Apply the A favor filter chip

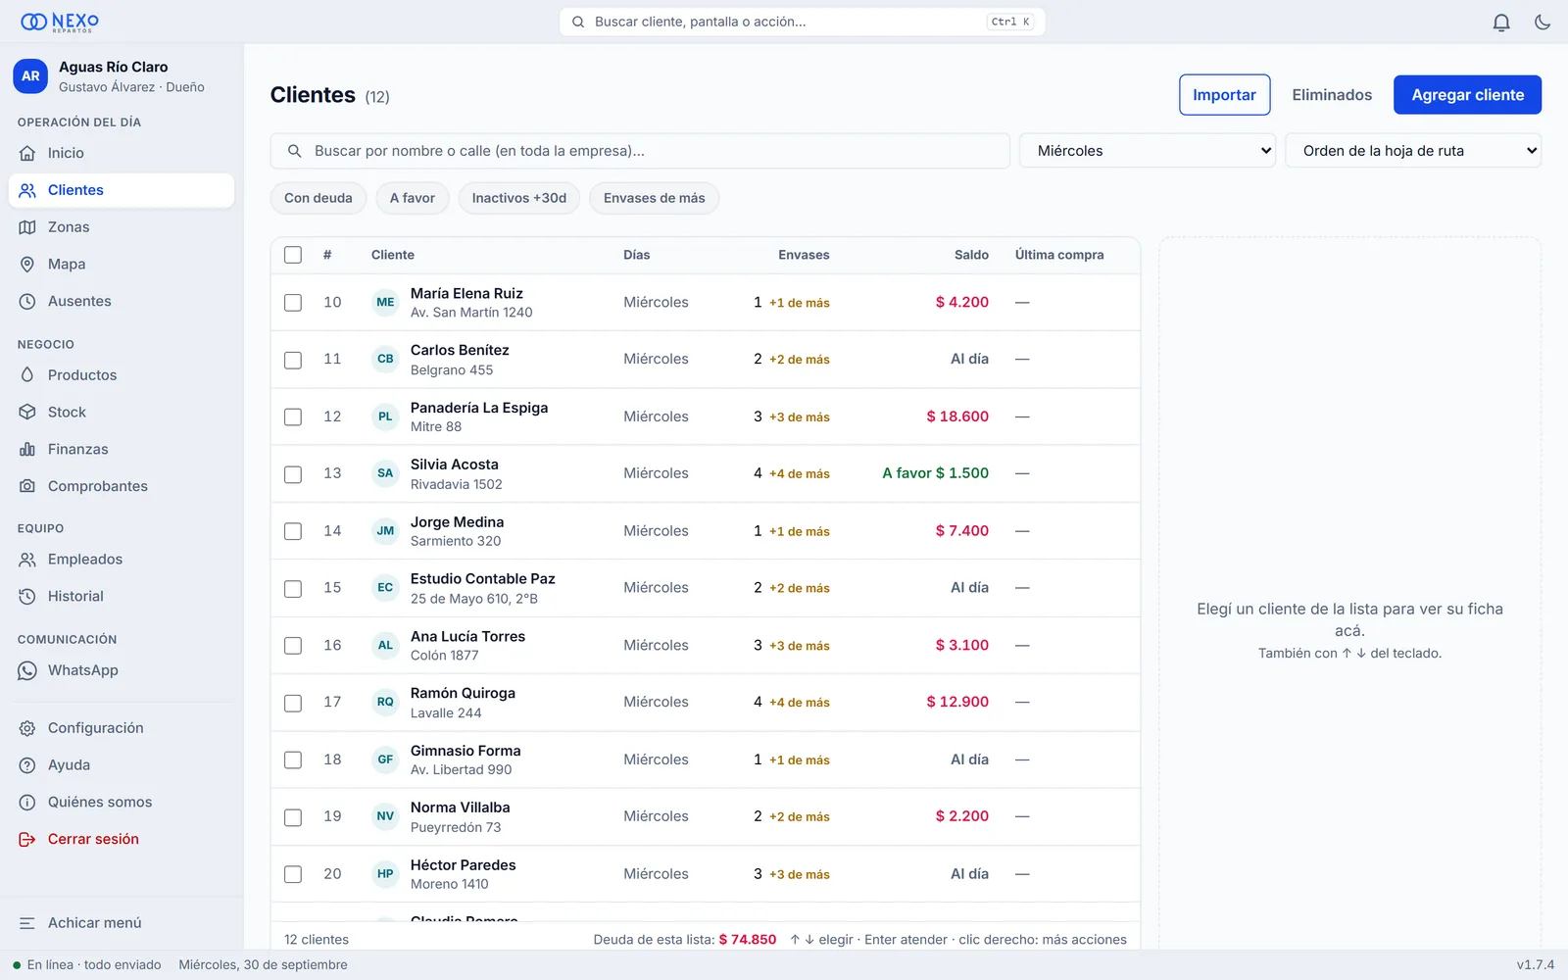413,198
